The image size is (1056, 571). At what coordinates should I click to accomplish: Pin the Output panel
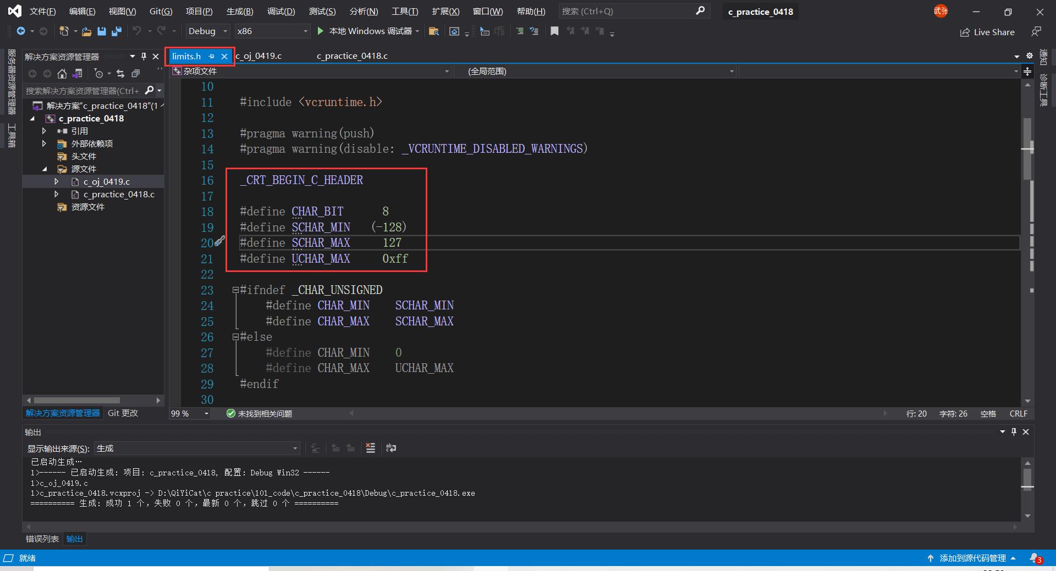point(1014,432)
